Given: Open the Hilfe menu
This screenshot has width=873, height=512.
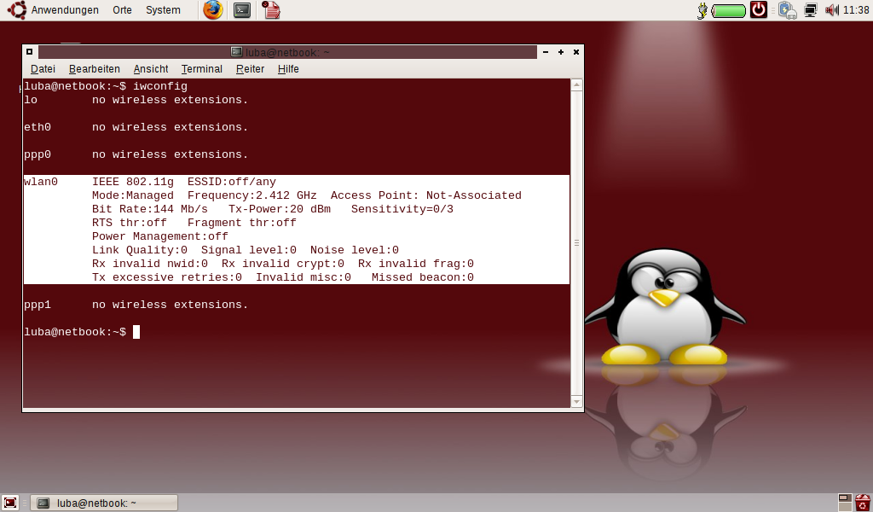Looking at the screenshot, I should [x=288, y=69].
